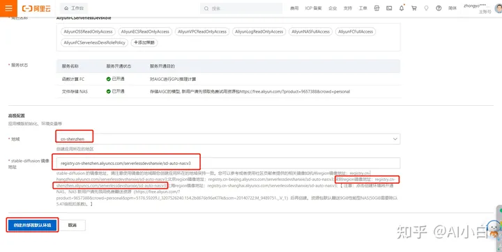Select the AliyunFCServerlessDevsRolePolicy tag
Screen dimensions: 502x252
click(x=94, y=42)
